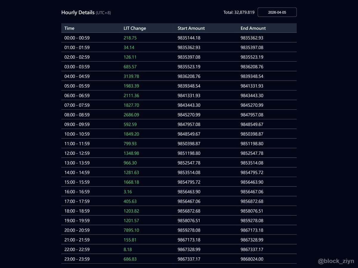
Task: Select the 21:00 - 21:59 time cell
Action: coord(77,240)
